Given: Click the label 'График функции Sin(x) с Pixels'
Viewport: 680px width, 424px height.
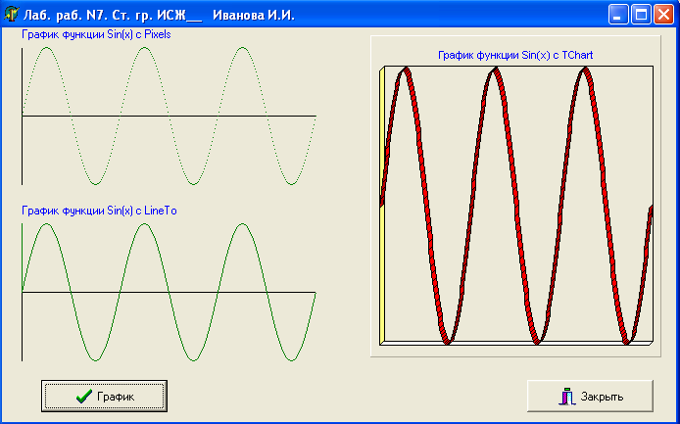Looking at the screenshot, I should click(x=96, y=34).
